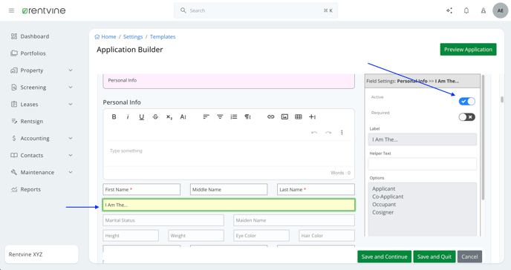This screenshot has height=270, width=511.
Task: Redo last editor change
Action: pos(328,132)
